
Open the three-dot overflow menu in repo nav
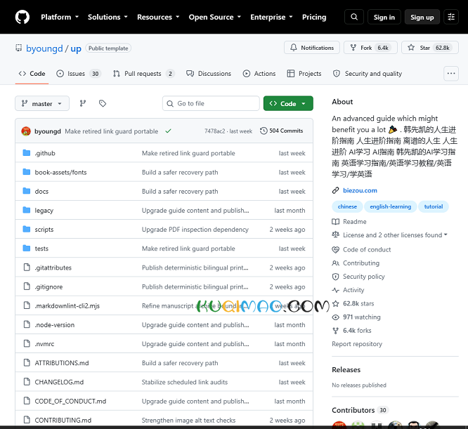(451, 73)
